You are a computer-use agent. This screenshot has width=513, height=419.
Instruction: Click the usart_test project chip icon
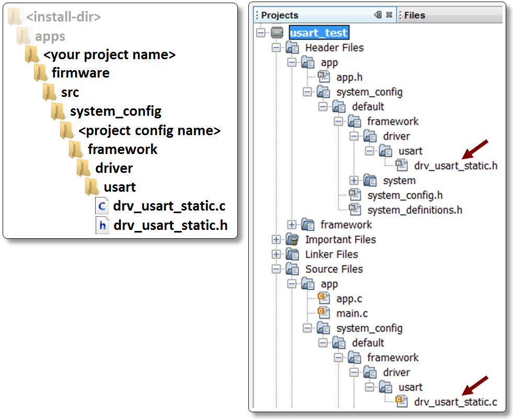tap(278, 32)
